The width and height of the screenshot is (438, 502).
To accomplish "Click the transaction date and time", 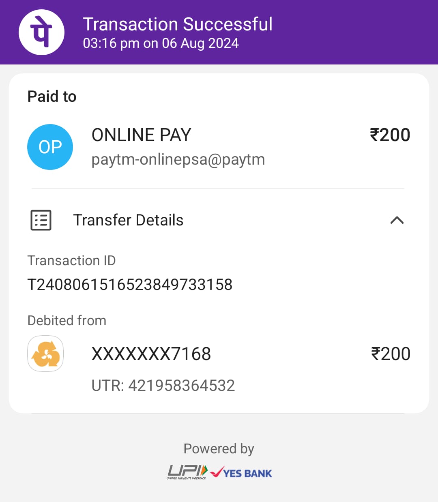I will [x=161, y=43].
